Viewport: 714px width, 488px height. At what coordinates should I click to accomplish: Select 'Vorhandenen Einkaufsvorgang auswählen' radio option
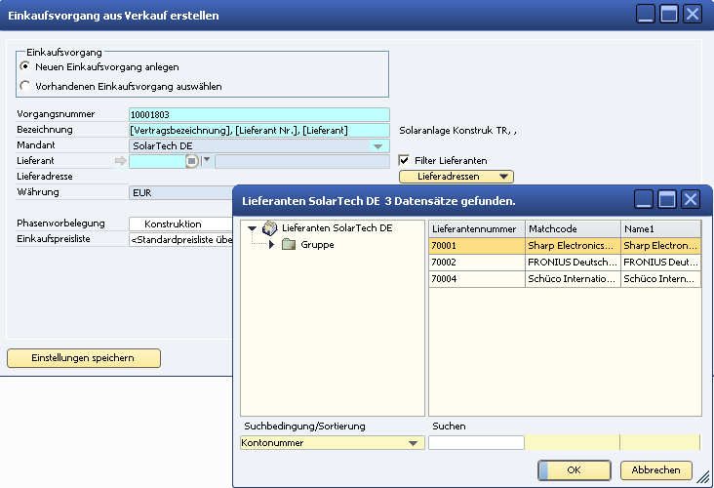25,86
